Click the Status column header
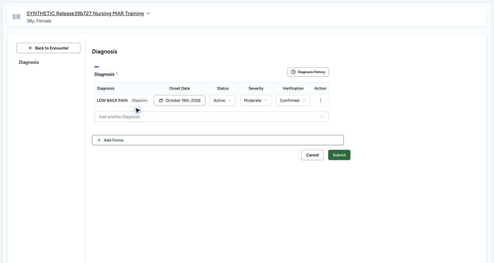 [223, 89]
